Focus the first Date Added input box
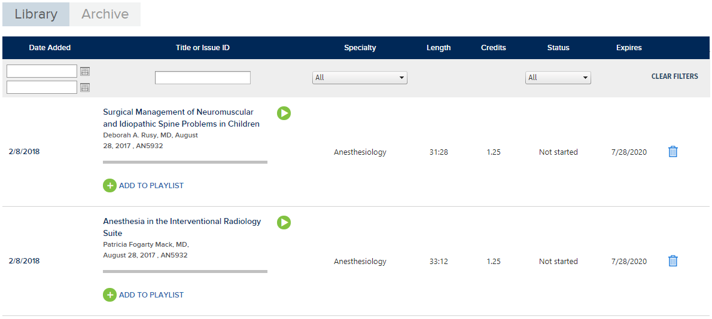Viewport: 712px width, 319px height. click(x=42, y=71)
